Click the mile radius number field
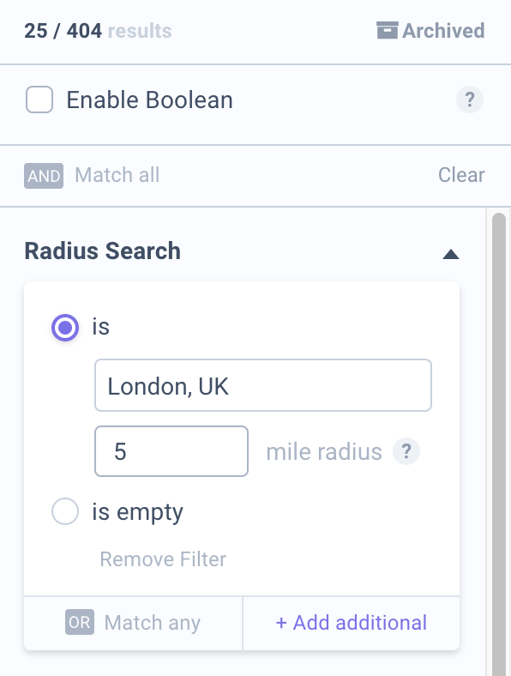This screenshot has width=511, height=676. [x=171, y=451]
